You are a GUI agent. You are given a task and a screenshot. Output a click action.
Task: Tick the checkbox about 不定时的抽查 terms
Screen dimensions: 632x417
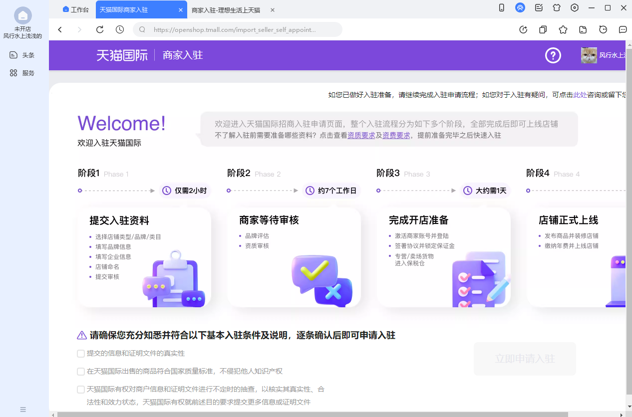tap(80, 389)
